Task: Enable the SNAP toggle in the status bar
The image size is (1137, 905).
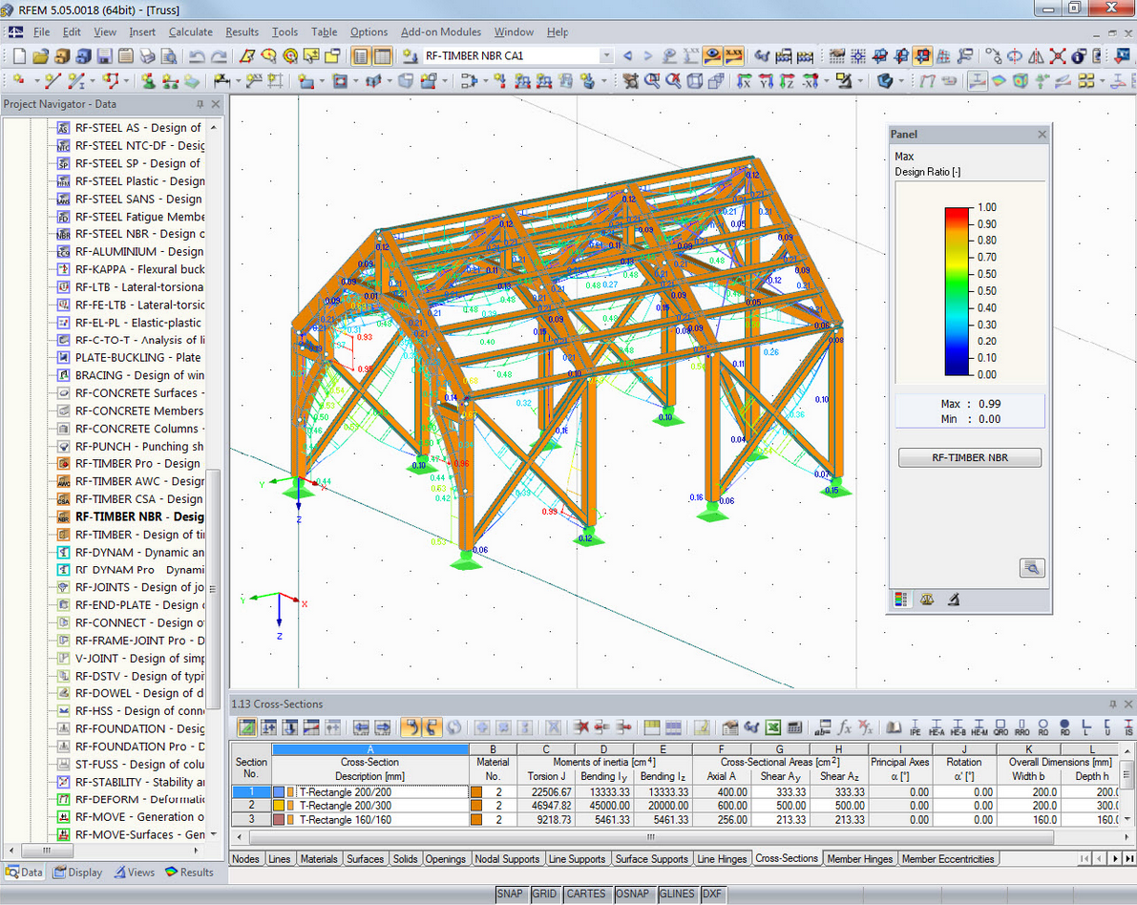Action: [x=511, y=894]
